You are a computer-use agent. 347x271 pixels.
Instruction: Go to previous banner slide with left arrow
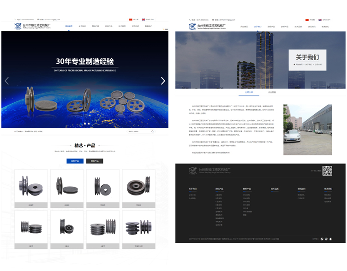(7, 81)
